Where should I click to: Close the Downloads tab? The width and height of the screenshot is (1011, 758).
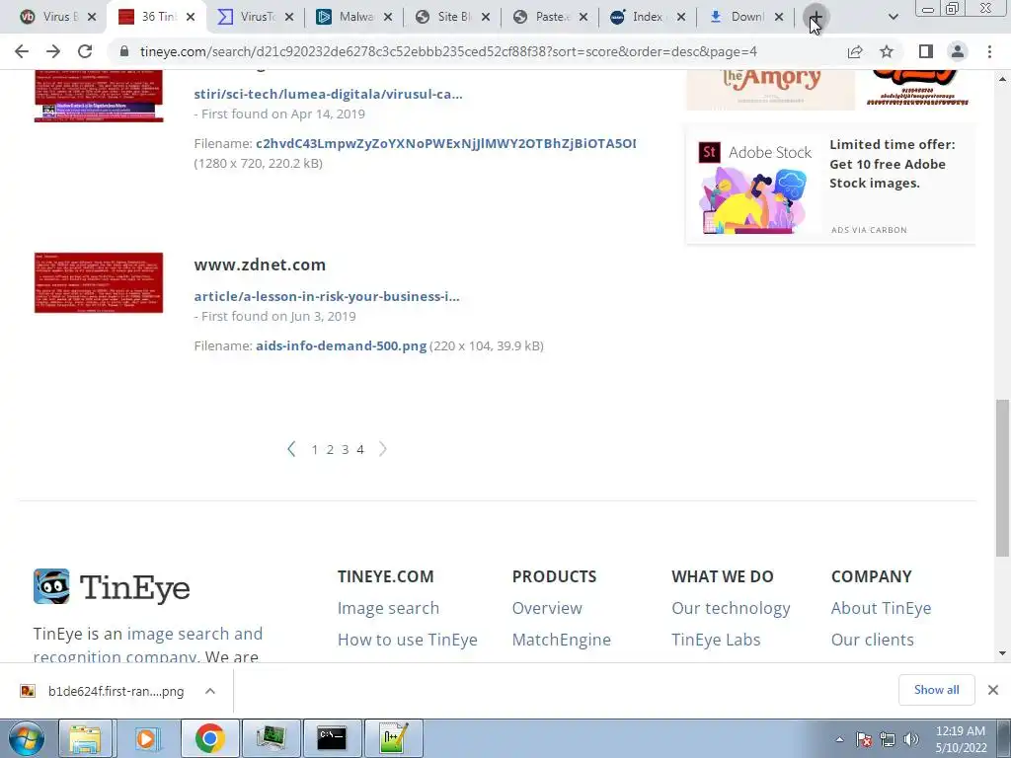[x=779, y=18]
